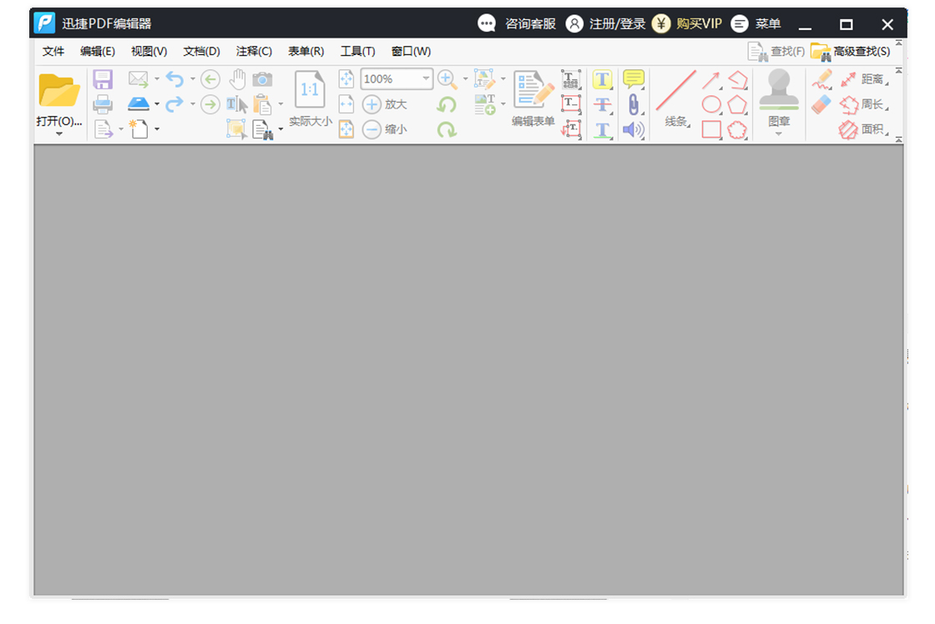Open the 工具(T) menu
The height and width of the screenshot is (624, 935).
(x=357, y=51)
